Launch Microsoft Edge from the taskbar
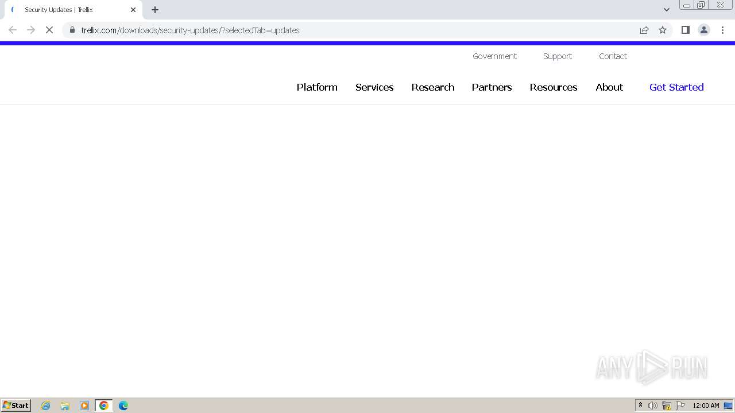This screenshot has height=413, width=735. [123, 406]
